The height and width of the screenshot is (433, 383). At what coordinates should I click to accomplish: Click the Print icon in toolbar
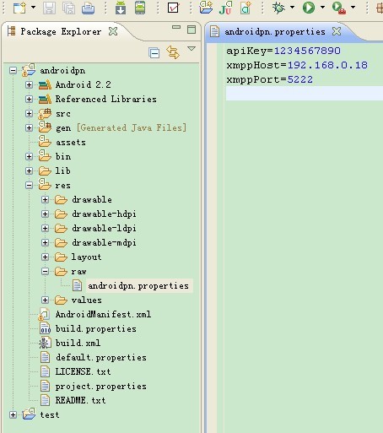coord(88,8)
